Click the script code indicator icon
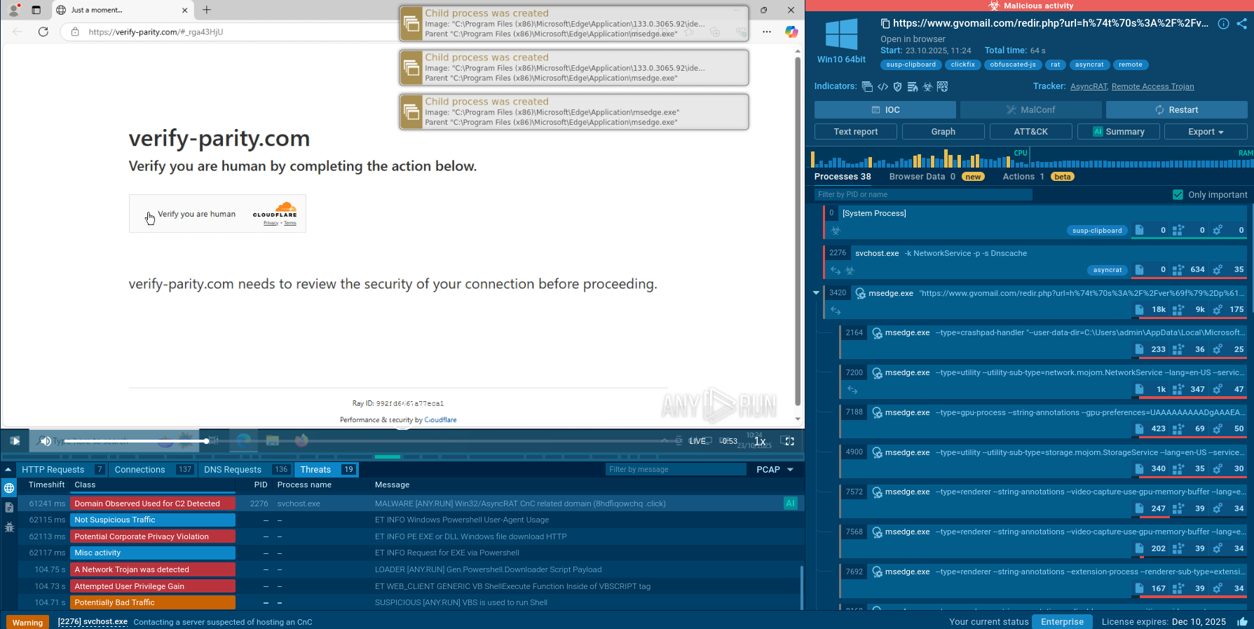Image resolution: width=1254 pixels, height=629 pixels. [x=882, y=87]
